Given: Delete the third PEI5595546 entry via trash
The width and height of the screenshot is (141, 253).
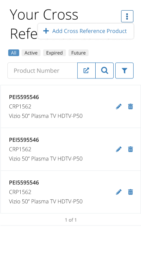Looking at the screenshot, I should pos(130,192).
